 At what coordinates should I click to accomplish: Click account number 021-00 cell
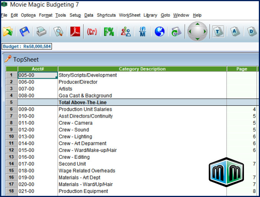(x=37, y=191)
